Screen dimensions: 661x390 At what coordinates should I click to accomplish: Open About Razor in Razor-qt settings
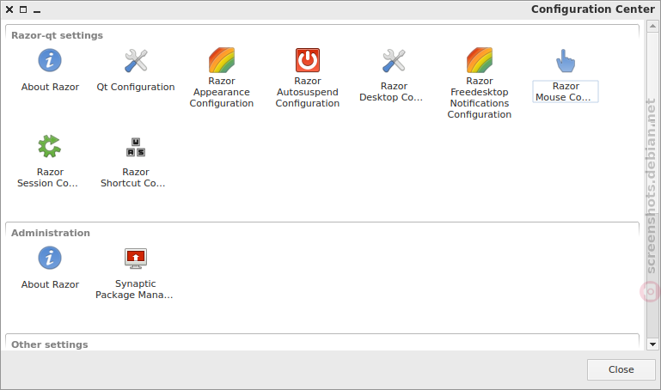pyautogui.click(x=50, y=60)
